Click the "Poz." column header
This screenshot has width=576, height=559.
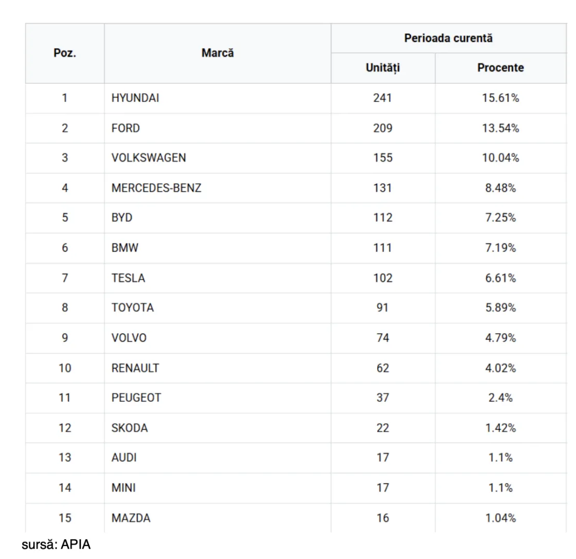tap(65, 53)
